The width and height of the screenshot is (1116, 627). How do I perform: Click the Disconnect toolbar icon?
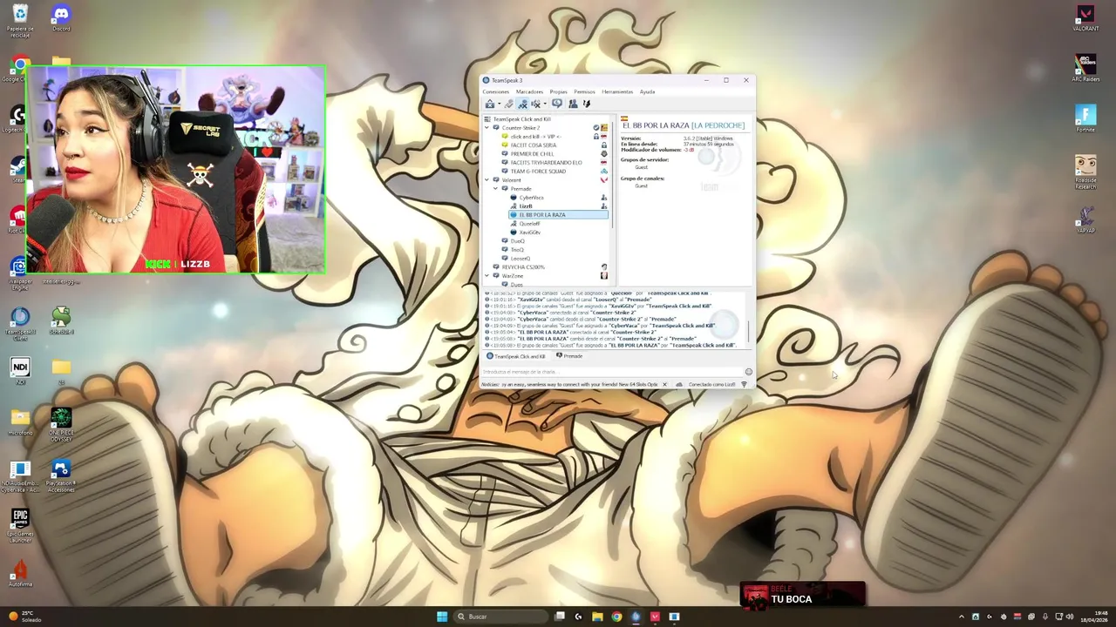[508, 104]
